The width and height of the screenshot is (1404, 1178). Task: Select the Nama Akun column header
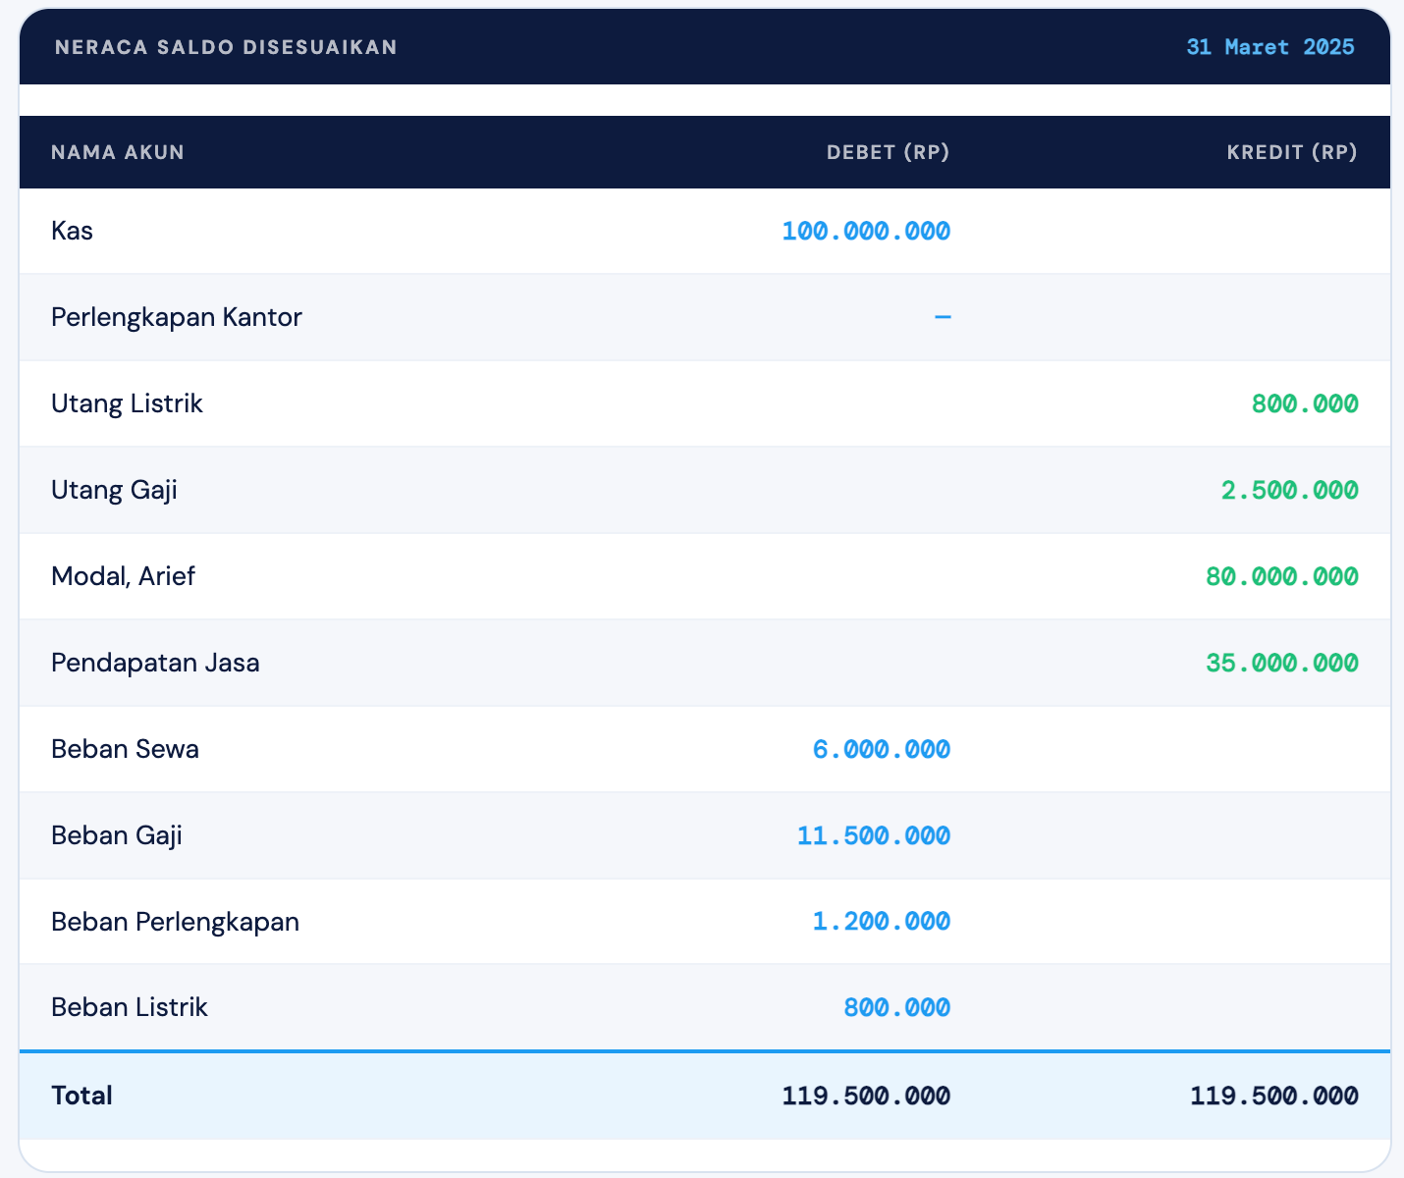pos(118,152)
